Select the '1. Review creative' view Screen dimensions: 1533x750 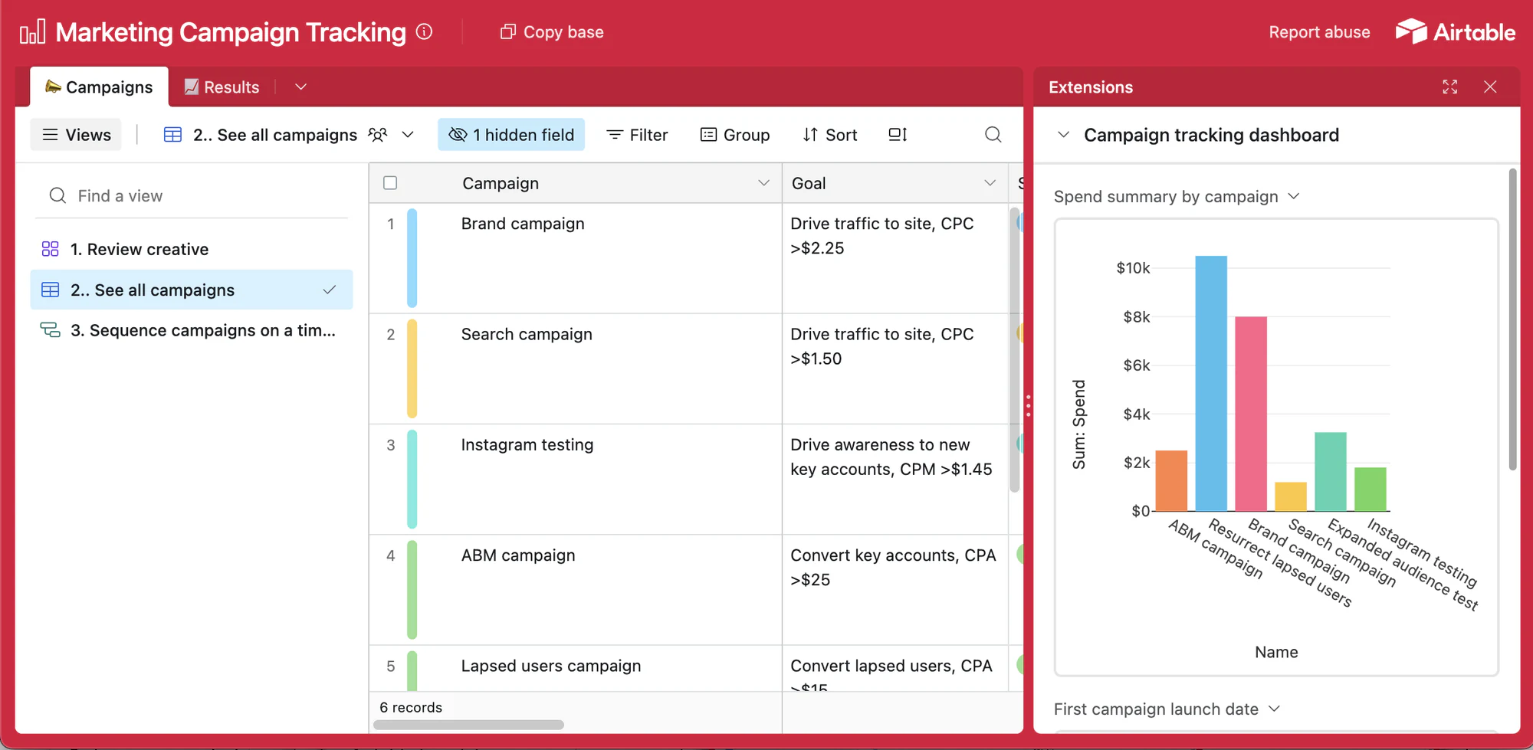click(x=192, y=249)
